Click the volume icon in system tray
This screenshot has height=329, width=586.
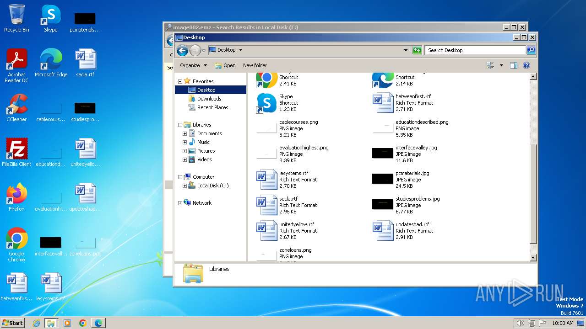click(x=520, y=323)
